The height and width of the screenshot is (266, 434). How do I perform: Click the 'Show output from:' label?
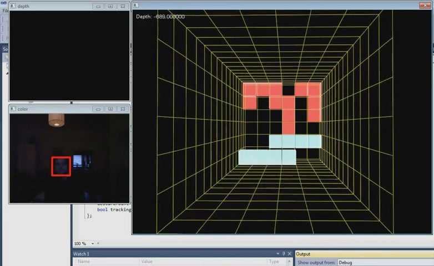(x=316, y=263)
